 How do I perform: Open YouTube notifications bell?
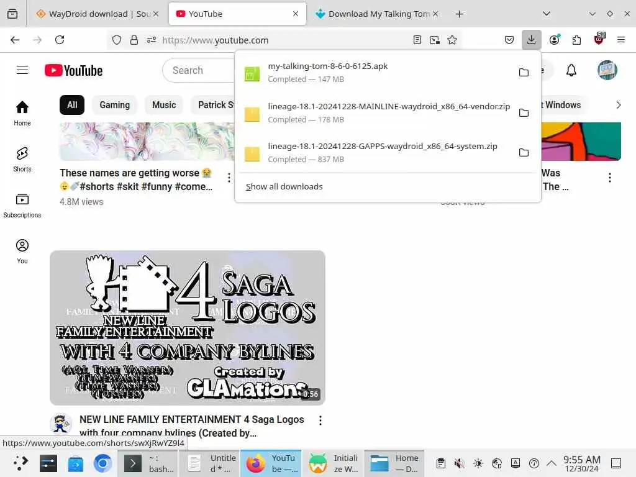571,71
